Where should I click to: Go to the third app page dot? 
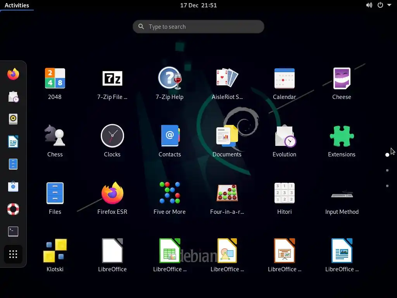click(x=387, y=186)
